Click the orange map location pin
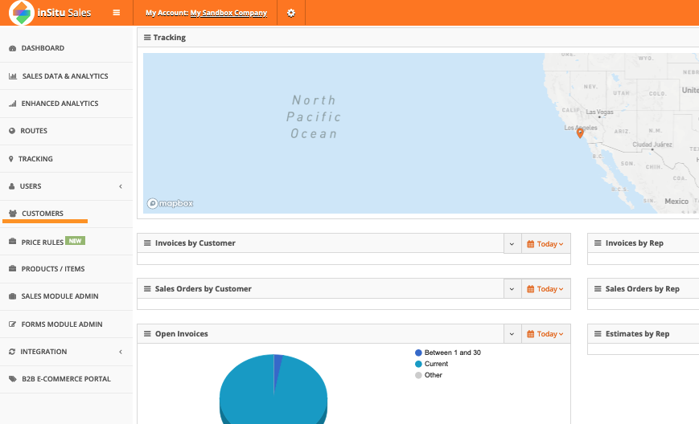Viewport: 699px width, 424px height. 580,132
